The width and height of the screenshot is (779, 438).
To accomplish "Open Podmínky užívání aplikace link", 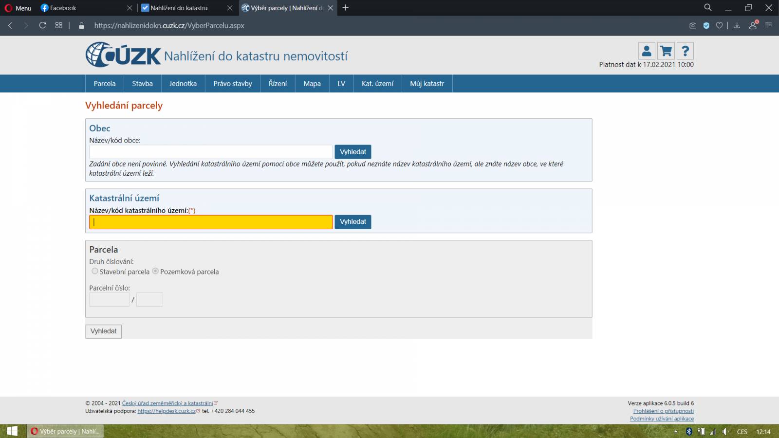I will click(x=662, y=419).
